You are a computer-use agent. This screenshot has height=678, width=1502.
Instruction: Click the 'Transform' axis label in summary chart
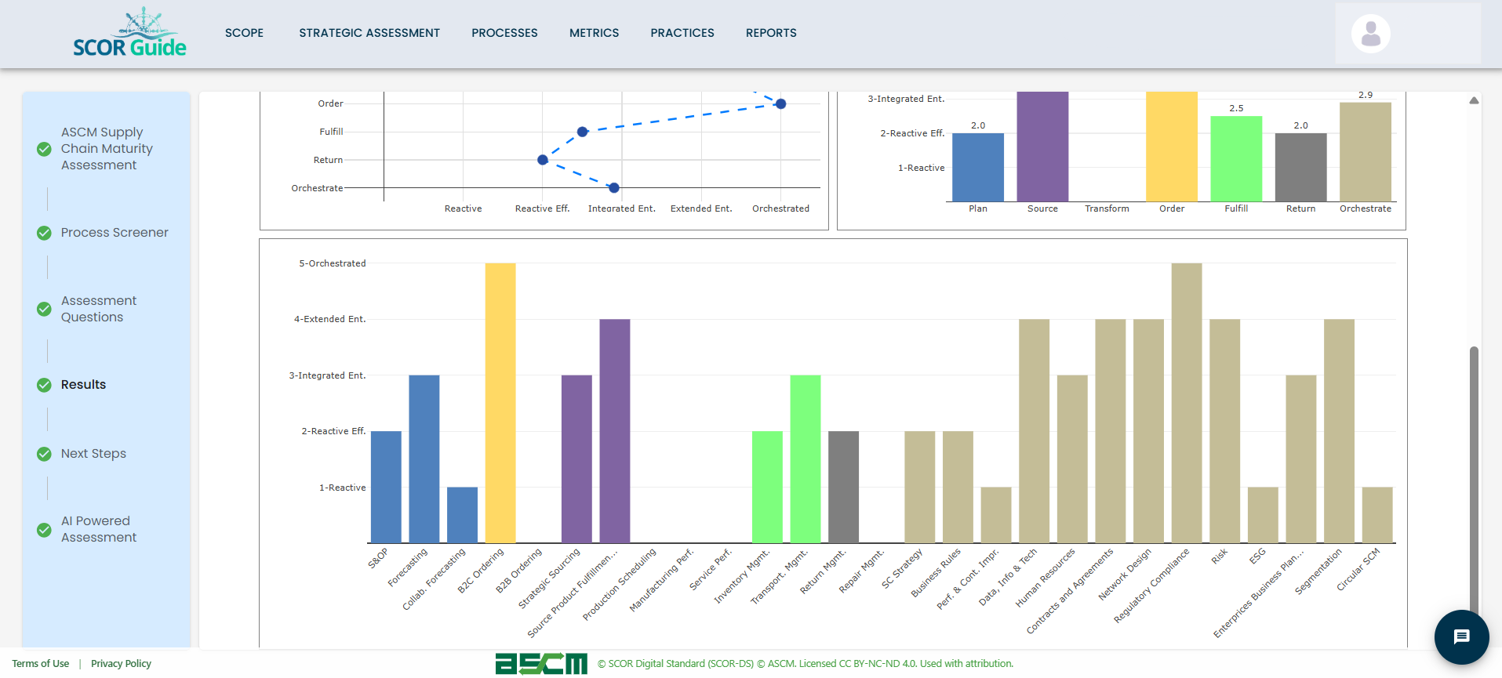pyautogui.click(x=1107, y=208)
